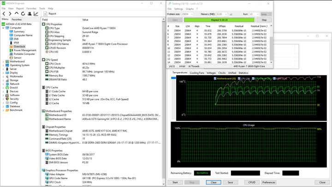Open the times unit dropdown in LinX
The height and width of the screenshot is (187, 332).
point(266,14)
